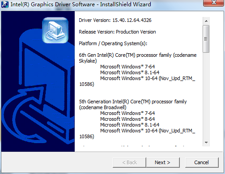Screen dimensions: 225x174
Task: Click the 5th Generation Intel Core Broadwell line
Action: (133, 104)
